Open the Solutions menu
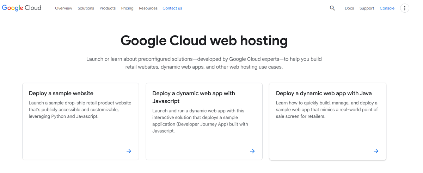 pyautogui.click(x=86, y=8)
